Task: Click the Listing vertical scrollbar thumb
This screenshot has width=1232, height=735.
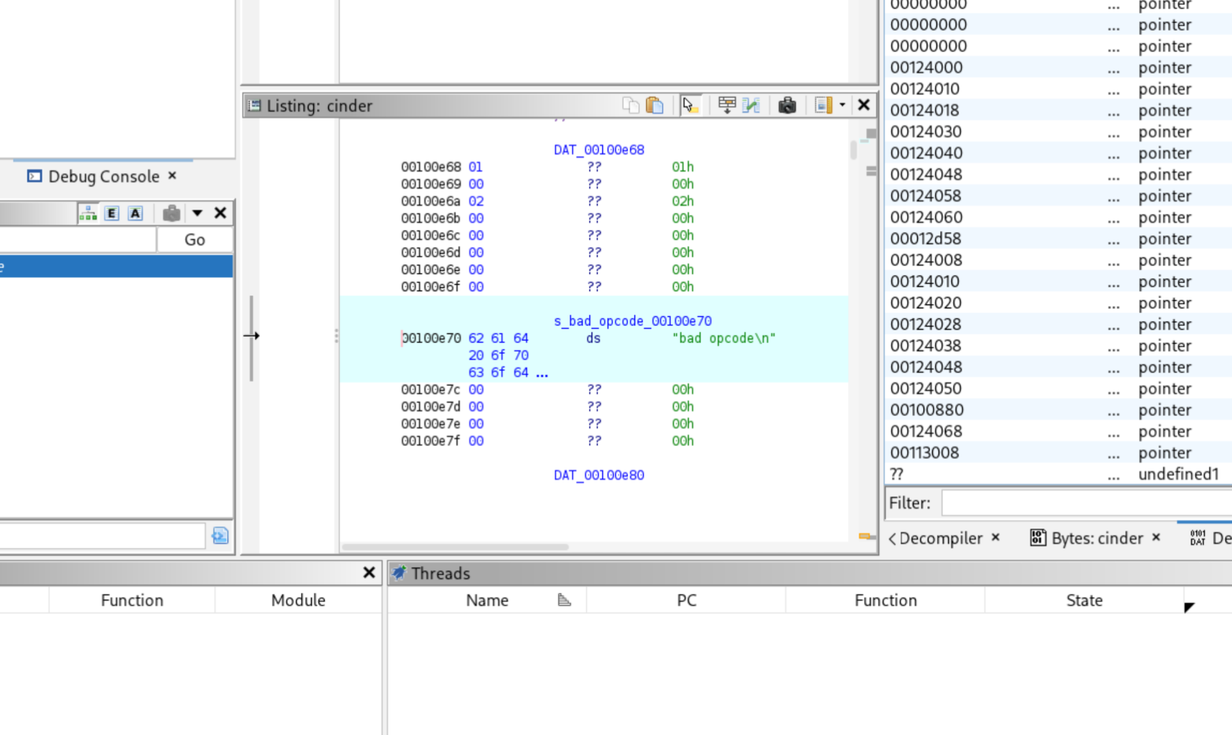Action: click(x=853, y=150)
